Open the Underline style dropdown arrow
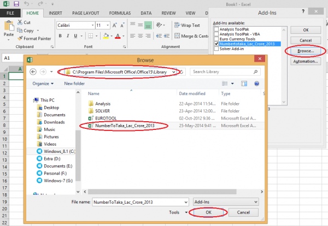 tap(81, 36)
